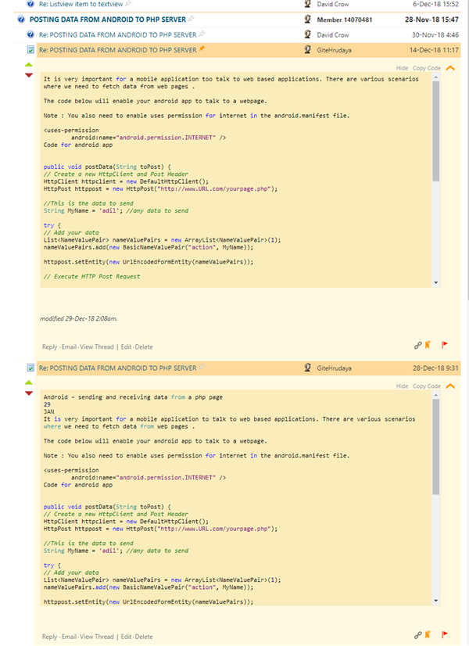Open GiteHrudaya profile on 14-Dec-18 row
Viewport: 469px width, 646px height.
point(334,50)
